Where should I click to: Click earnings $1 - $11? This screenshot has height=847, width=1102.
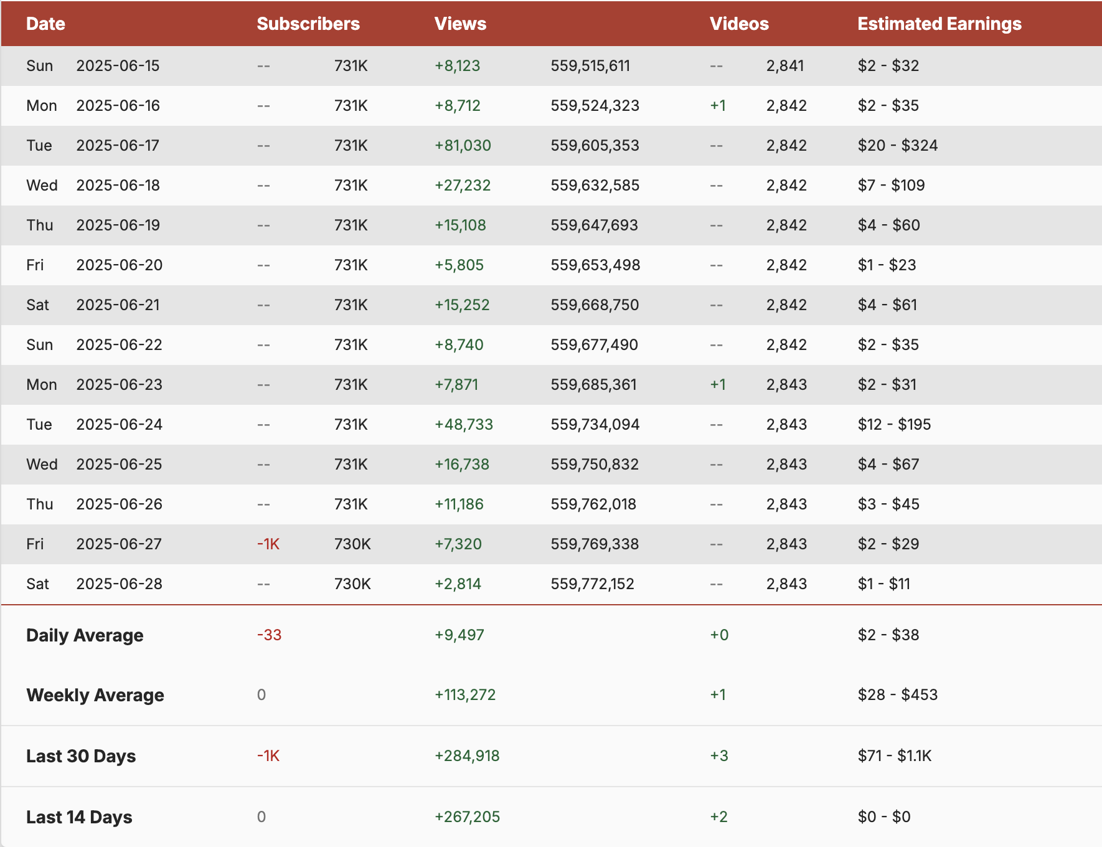883,584
